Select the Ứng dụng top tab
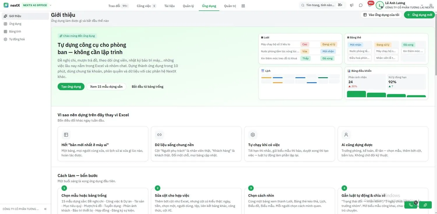 pos(209,6)
